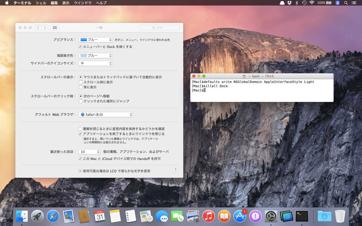Open the Trash in the Dock

click(x=340, y=216)
